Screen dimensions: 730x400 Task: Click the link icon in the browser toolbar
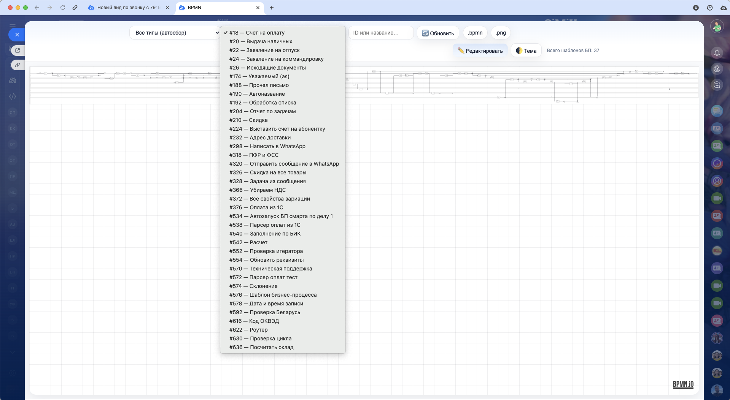click(75, 8)
